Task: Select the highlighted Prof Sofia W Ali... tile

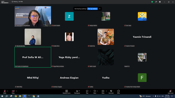Action: tap(33, 57)
